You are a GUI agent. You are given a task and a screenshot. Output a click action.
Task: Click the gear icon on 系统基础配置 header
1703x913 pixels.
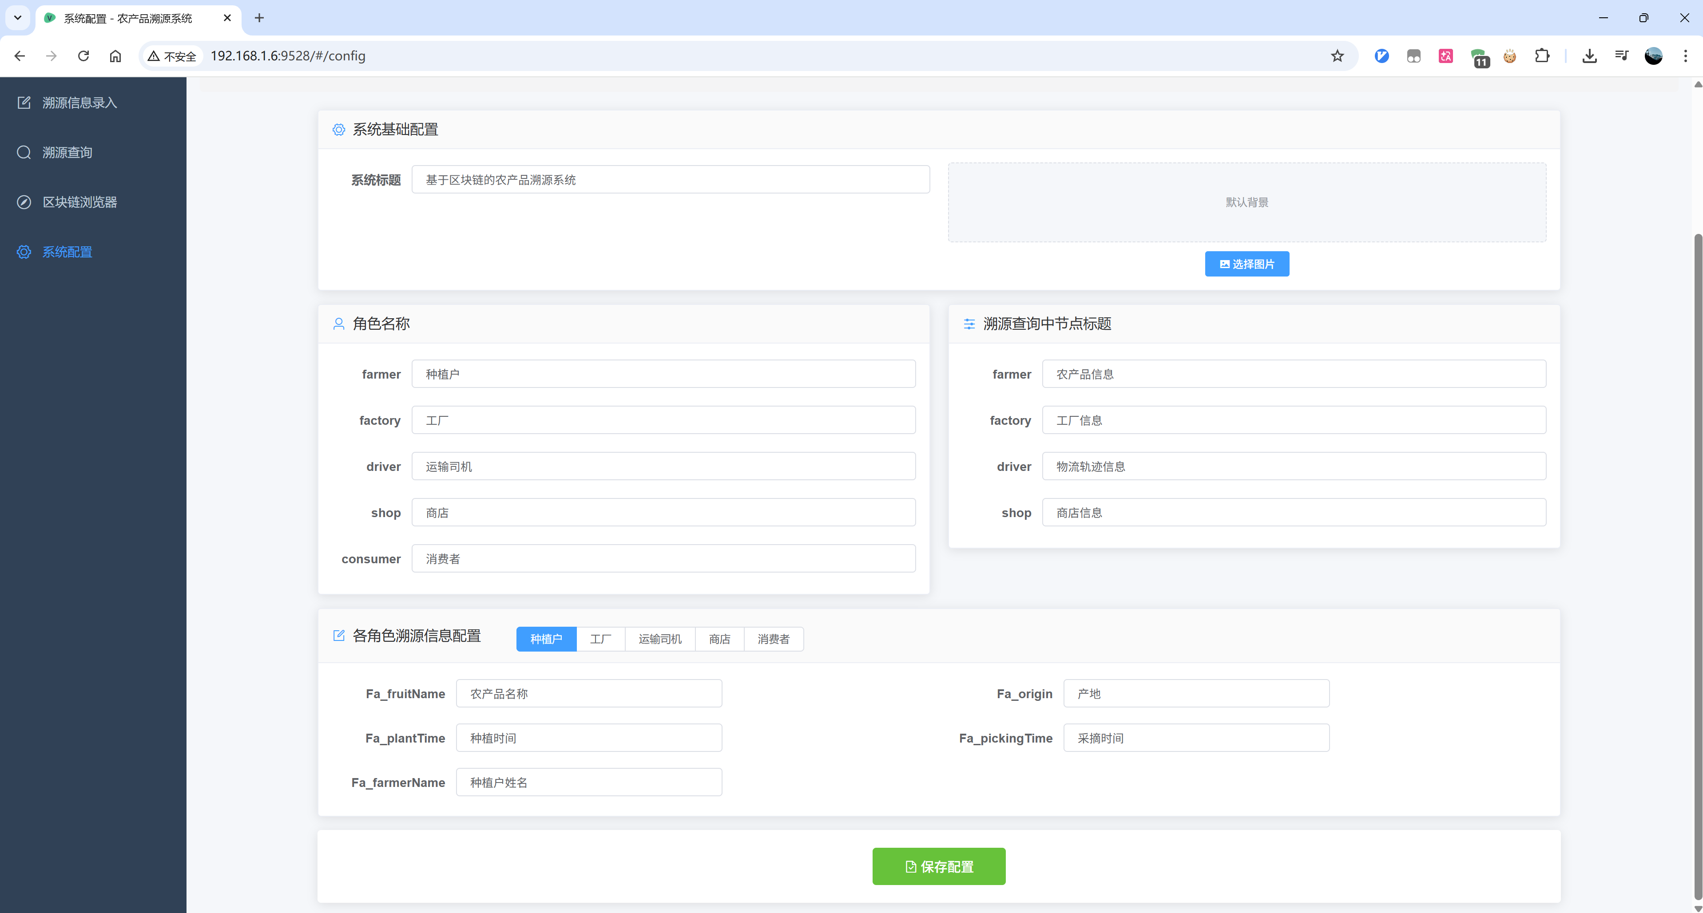[x=339, y=130]
